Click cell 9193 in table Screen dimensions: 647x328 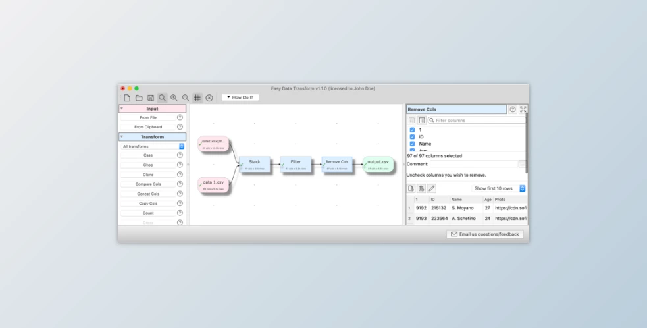coord(421,219)
